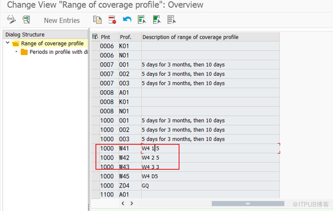This screenshot has height=211, width=333.
Task: Click the second toolbar icon with magnifier
Action: (x=27, y=20)
